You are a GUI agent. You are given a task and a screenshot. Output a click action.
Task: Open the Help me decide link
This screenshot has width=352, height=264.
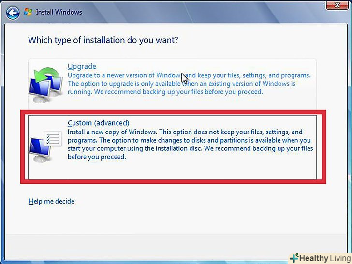point(51,201)
